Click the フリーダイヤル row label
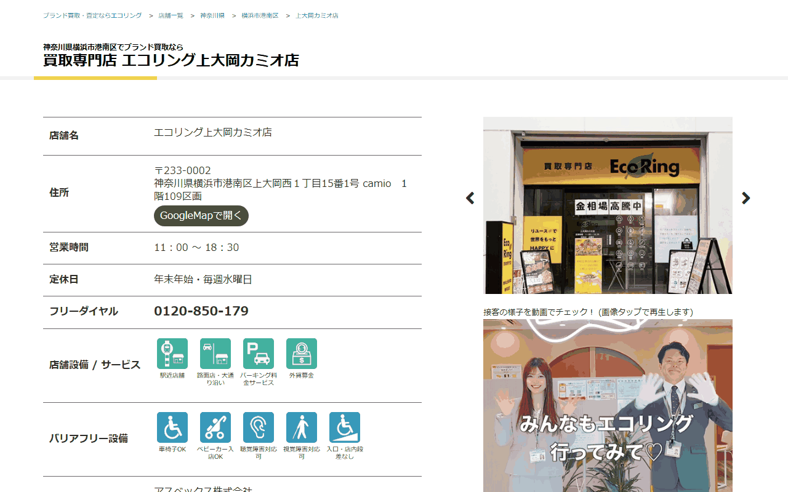The width and height of the screenshot is (788, 492). [x=84, y=311]
